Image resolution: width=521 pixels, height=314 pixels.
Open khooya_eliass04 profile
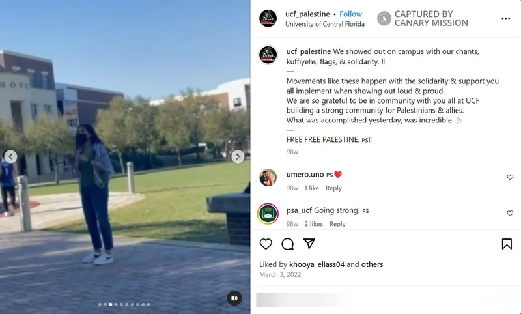point(317,264)
